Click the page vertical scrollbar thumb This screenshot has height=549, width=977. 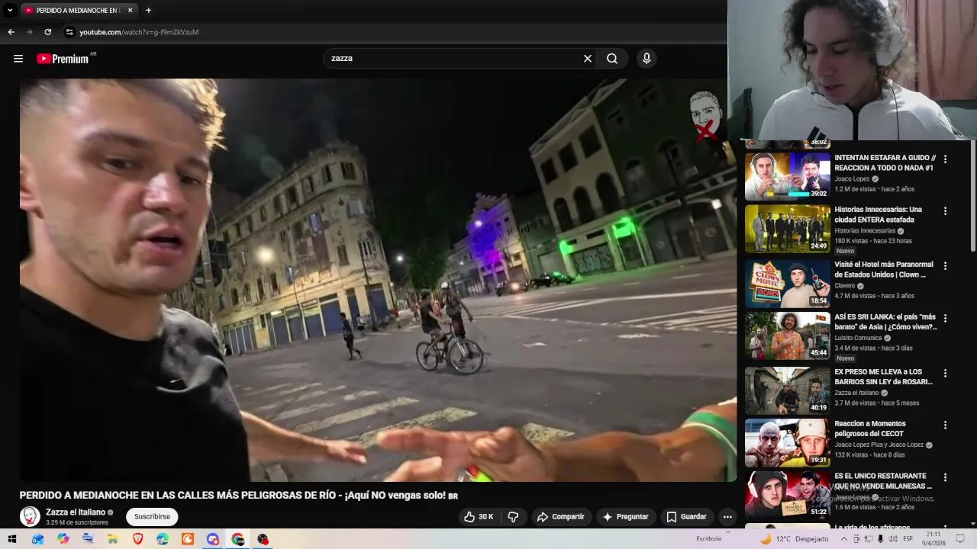(972, 197)
